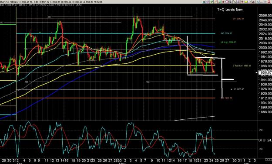Select the yellow rectangle tool icon

point(246,2)
